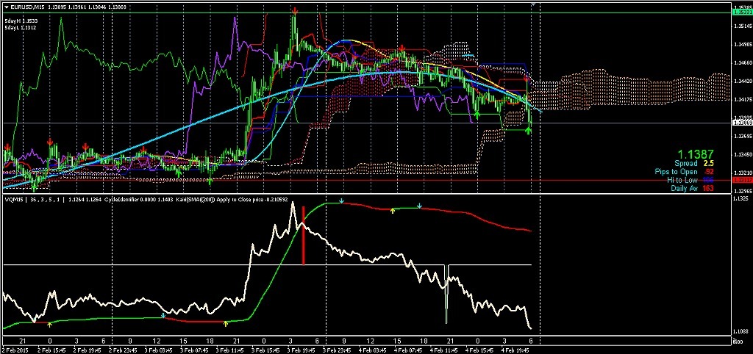Click the yellow up arrow on upper VQ line
The width and height of the screenshot is (753, 354).
[x=393, y=210]
